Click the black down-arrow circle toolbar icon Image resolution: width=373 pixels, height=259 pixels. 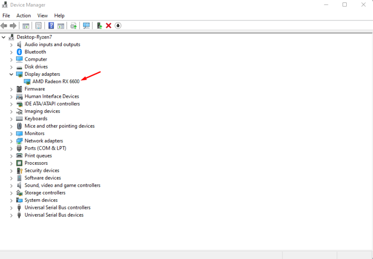118,25
